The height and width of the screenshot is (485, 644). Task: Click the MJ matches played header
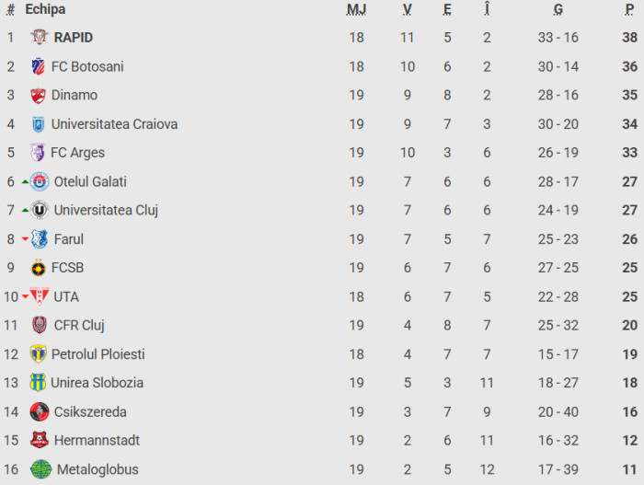click(356, 9)
